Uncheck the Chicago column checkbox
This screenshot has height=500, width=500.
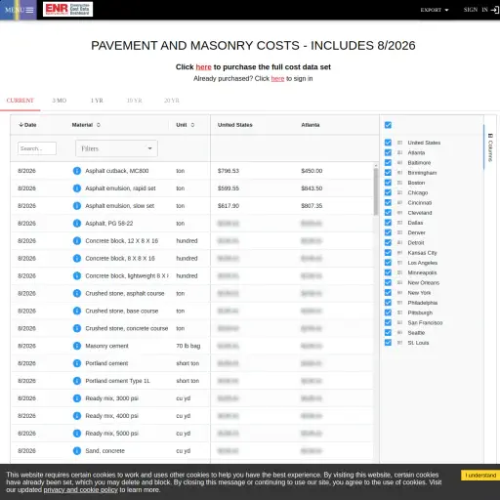click(388, 192)
